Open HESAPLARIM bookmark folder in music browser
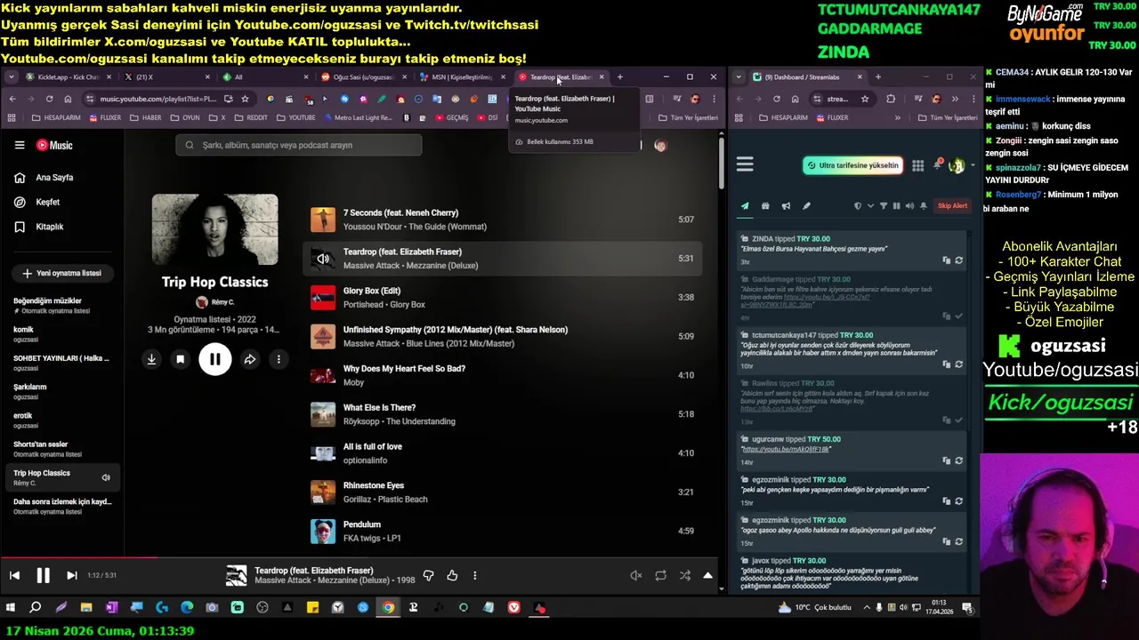The width and height of the screenshot is (1139, 640). click(56, 117)
